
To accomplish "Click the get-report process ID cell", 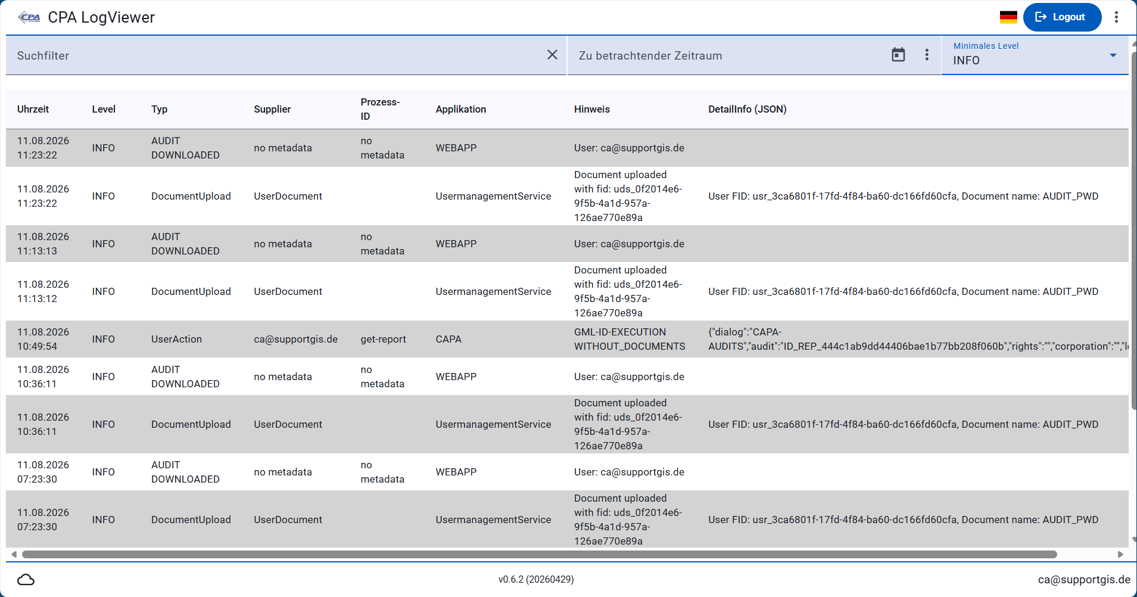I will click(383, 339).
